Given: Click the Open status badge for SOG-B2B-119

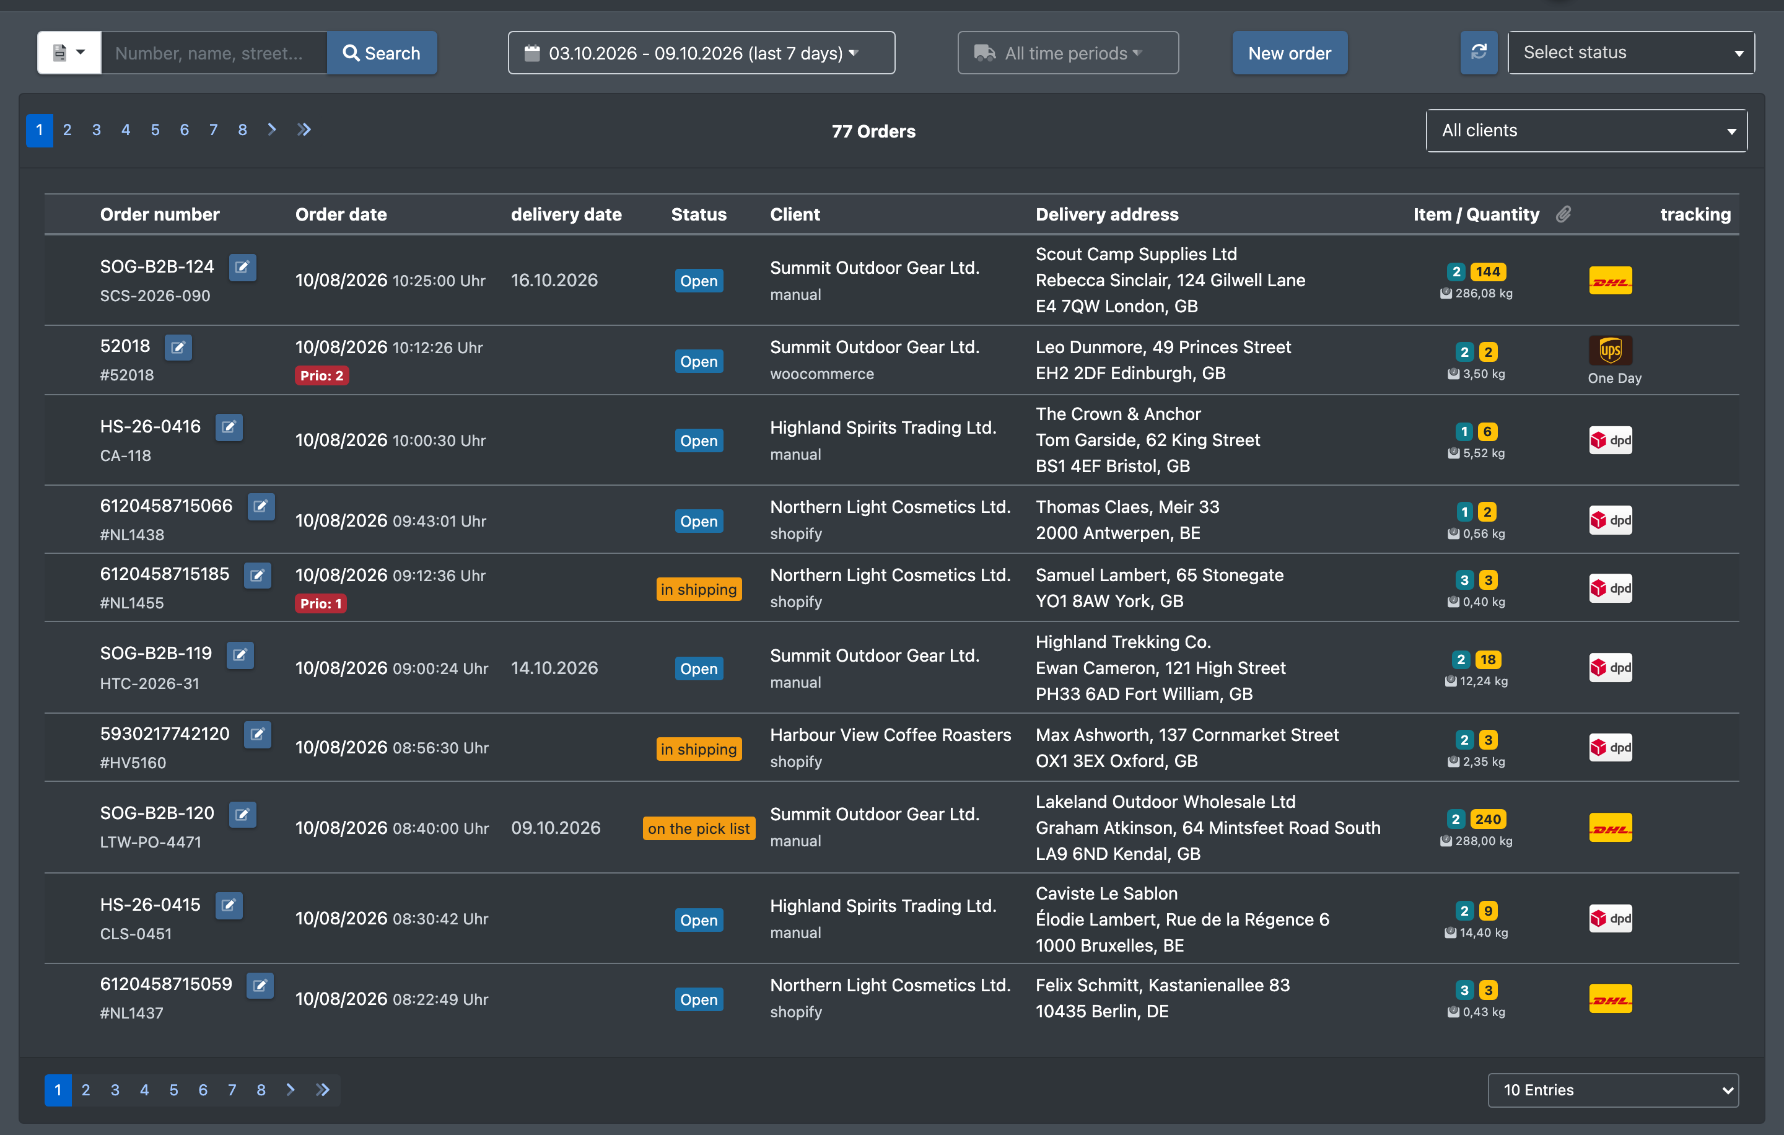Looking at the screenshot, I should (699, 668).
